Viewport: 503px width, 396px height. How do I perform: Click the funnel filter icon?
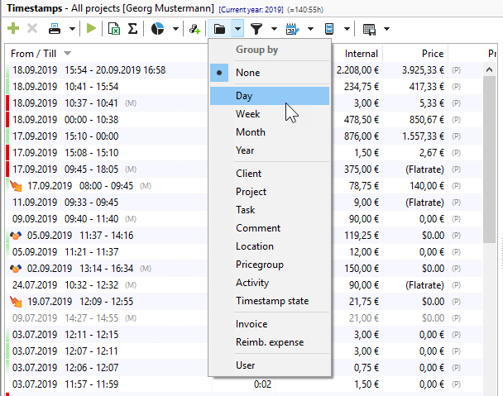click(257, 29)
